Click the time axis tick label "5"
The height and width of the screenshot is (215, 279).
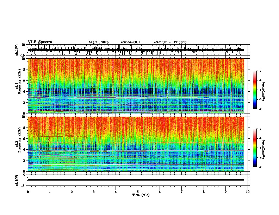[x=138, y=192]
